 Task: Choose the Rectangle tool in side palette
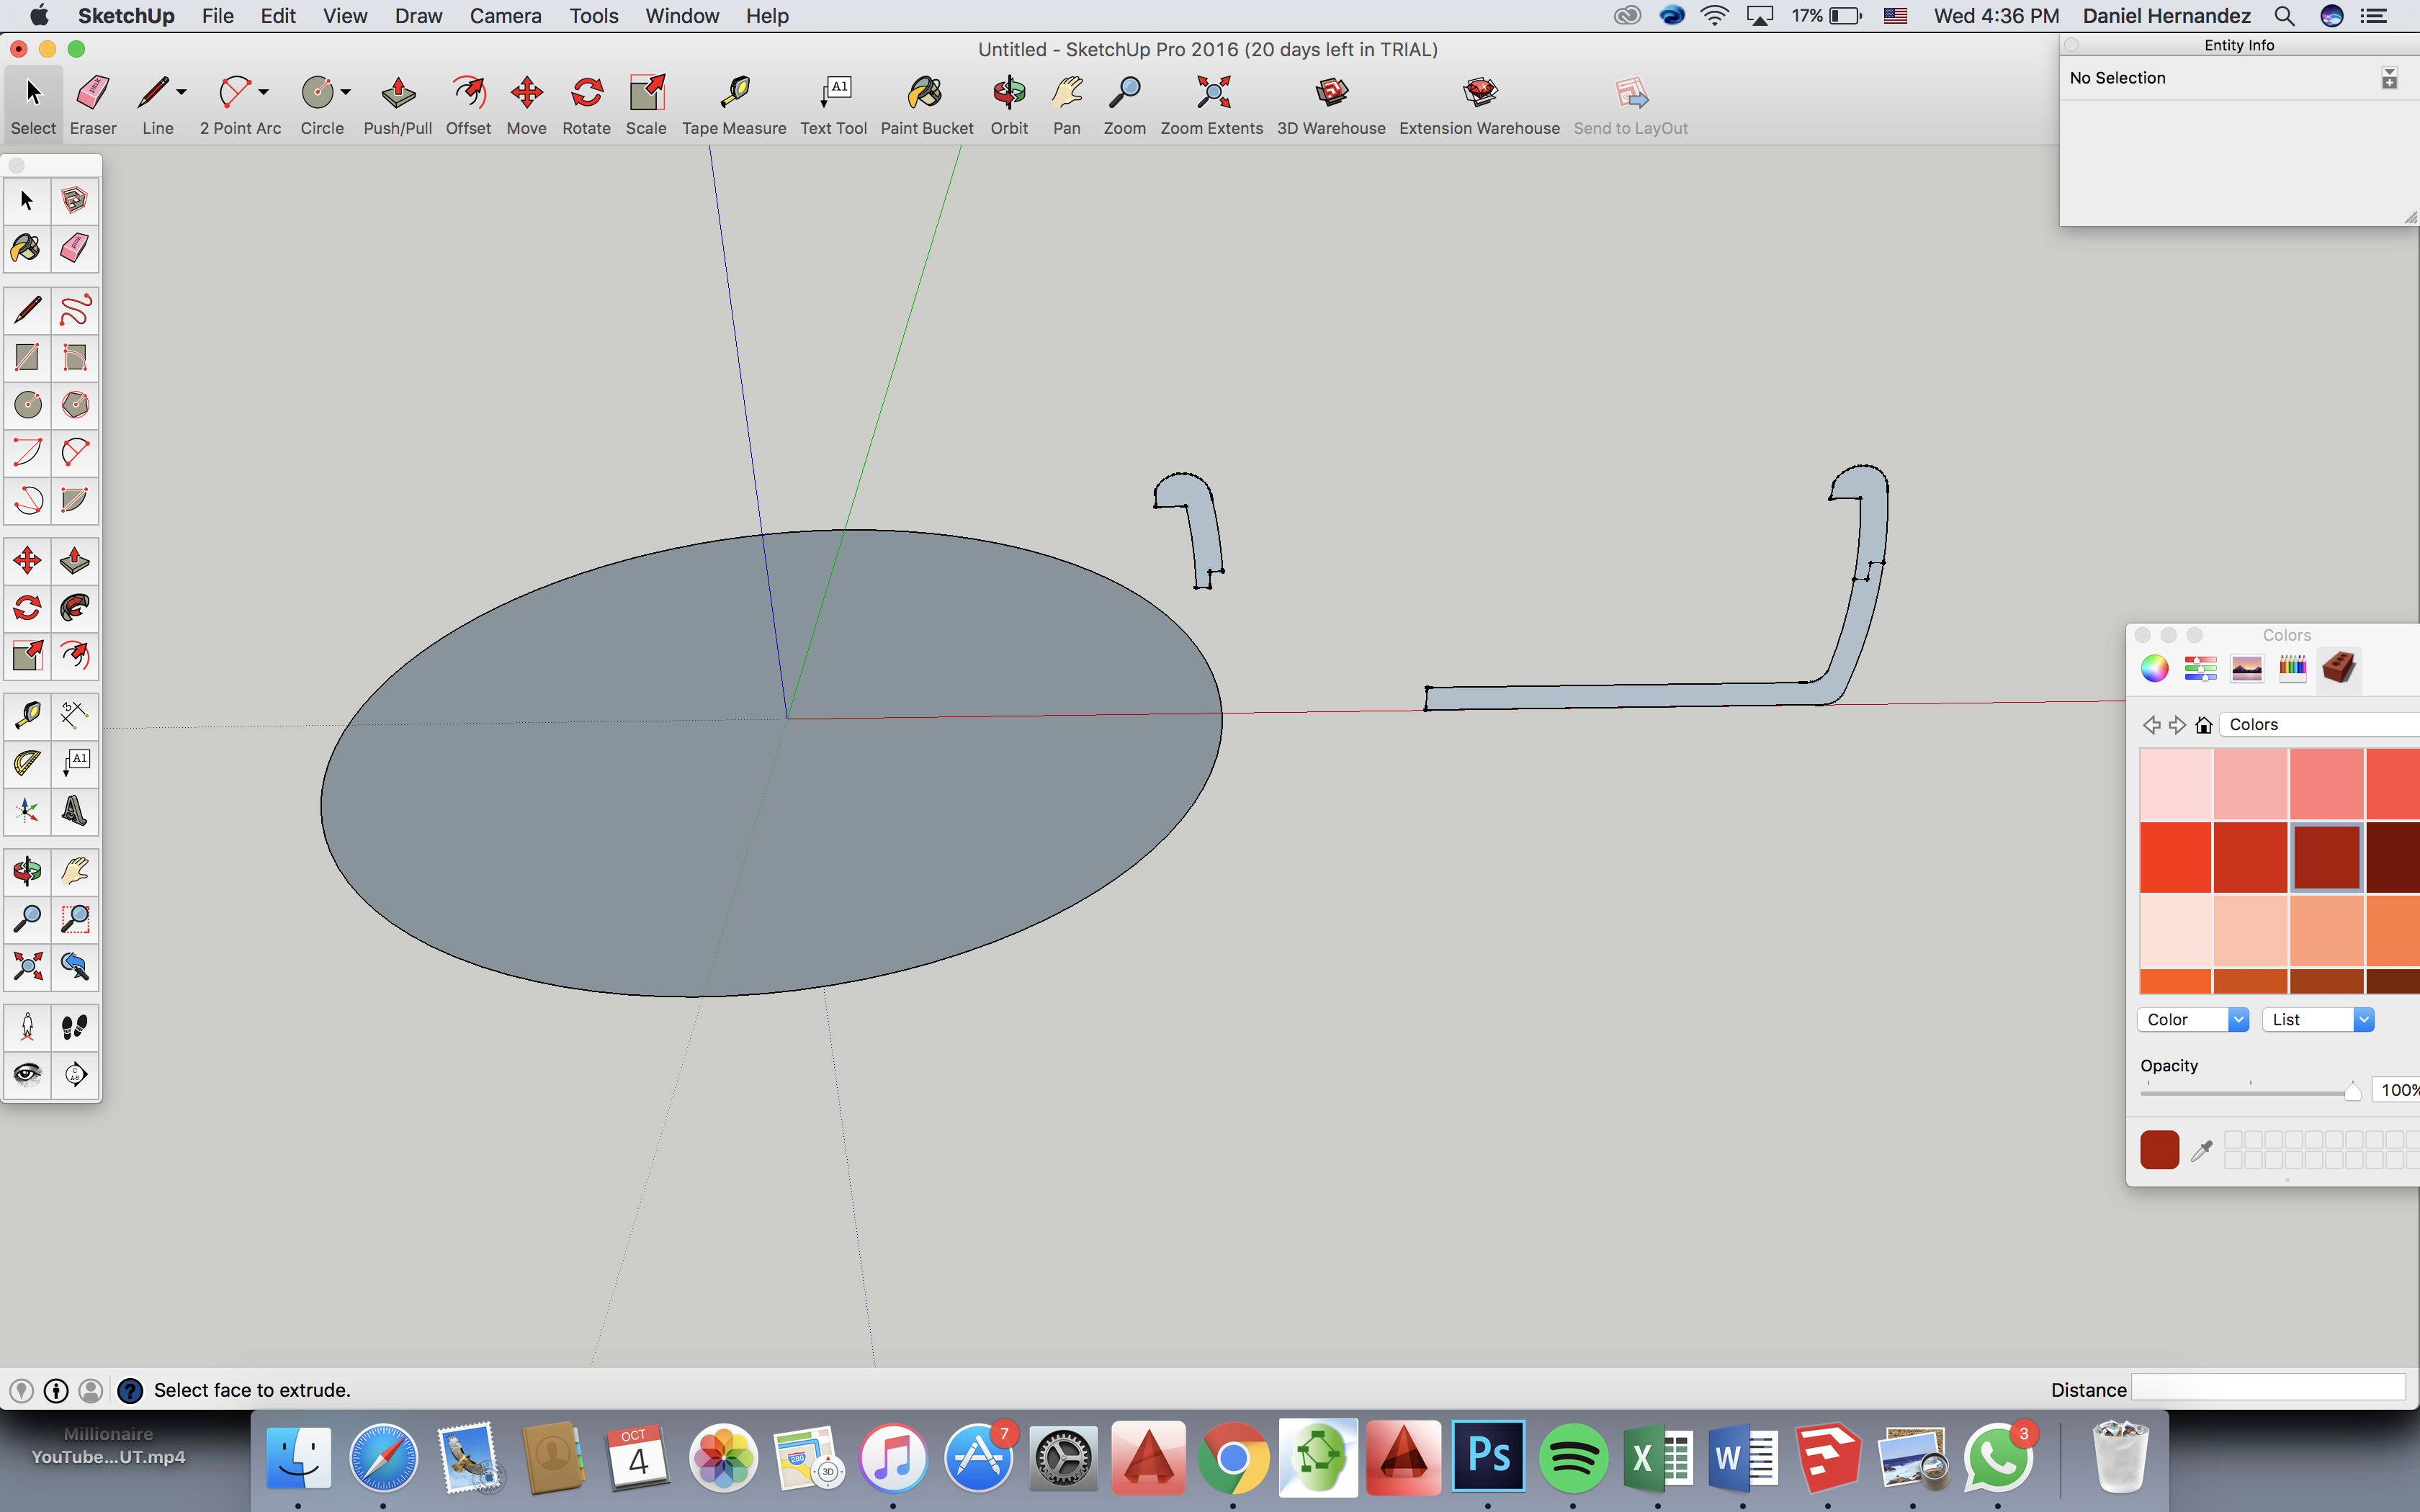click(27, 357)
